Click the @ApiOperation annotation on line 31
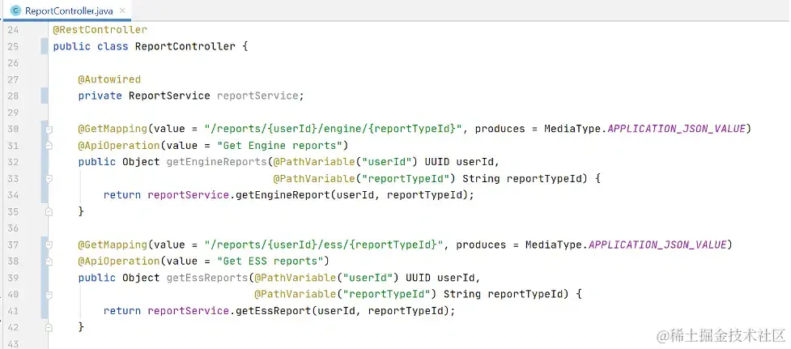This screenshot has width=791, height=349. click(x=119, y=146)
